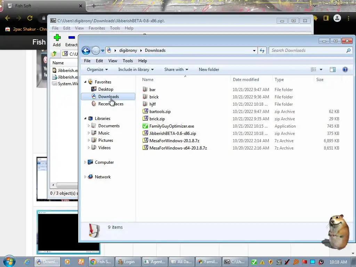Open Explorer's View menu
Viewport: 356px width, 267px height.
pyautogui.click(x=113, y=61)
